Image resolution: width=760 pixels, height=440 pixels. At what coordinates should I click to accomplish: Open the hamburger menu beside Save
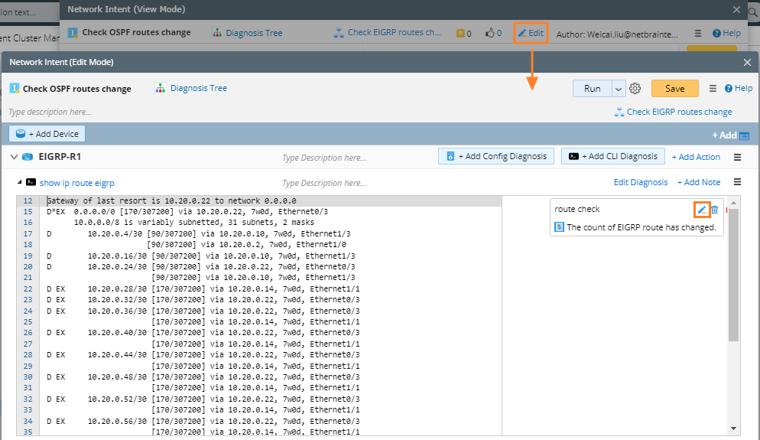coord(713,88)
